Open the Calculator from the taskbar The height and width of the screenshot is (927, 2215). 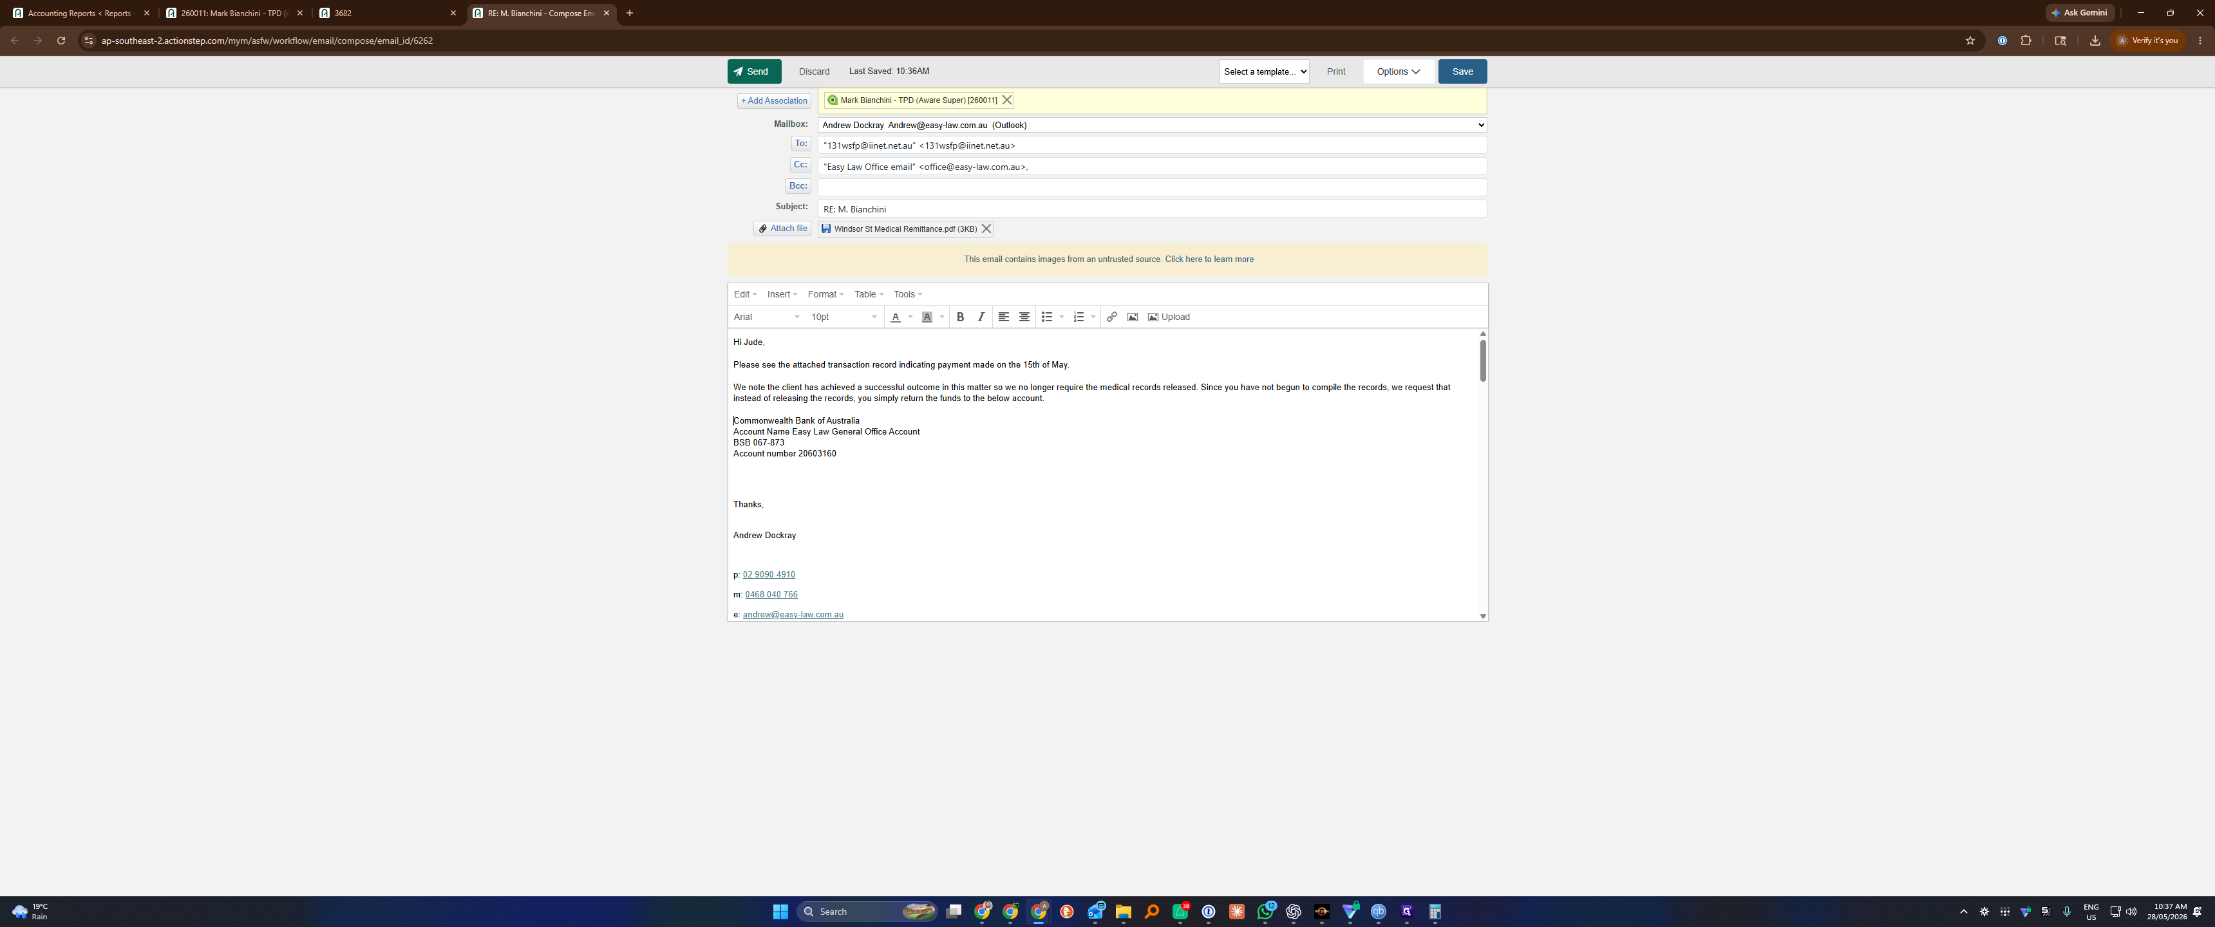(x=1434, y=912)
